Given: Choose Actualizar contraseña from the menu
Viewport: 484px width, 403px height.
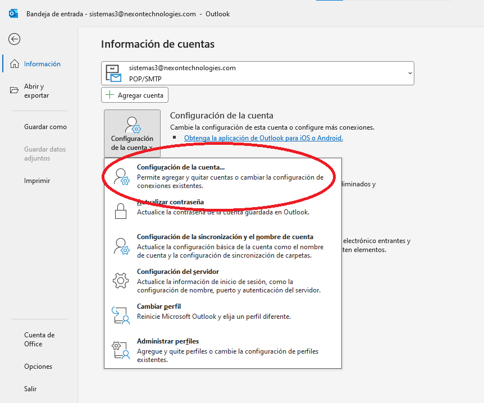Looking at the screenshot, I should pos(222,211).
